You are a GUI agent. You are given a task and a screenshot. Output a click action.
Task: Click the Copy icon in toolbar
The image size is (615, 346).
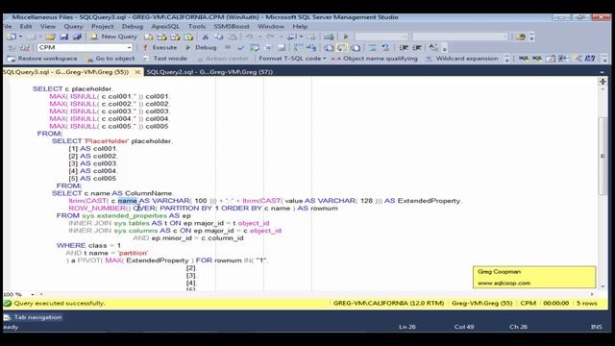point(218,37)
